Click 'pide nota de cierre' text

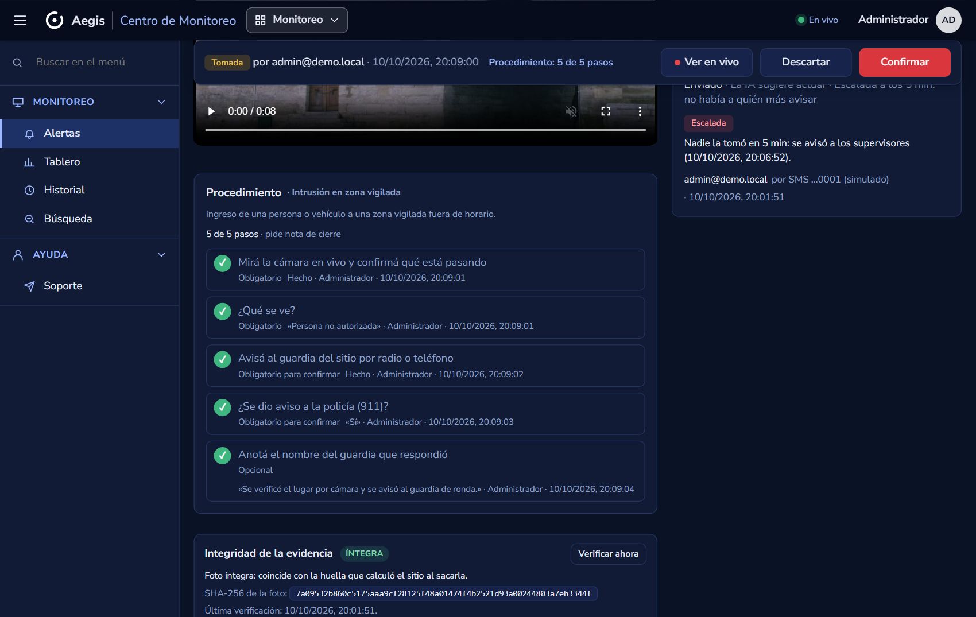[x=303, y=234]
